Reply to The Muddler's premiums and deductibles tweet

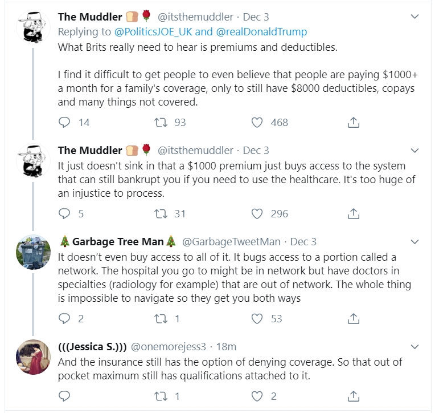[x=64, y=122]
